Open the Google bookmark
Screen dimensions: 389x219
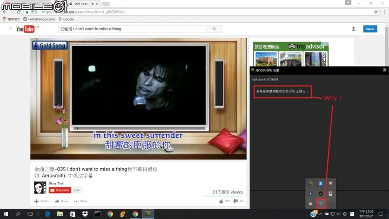[66, 19]
